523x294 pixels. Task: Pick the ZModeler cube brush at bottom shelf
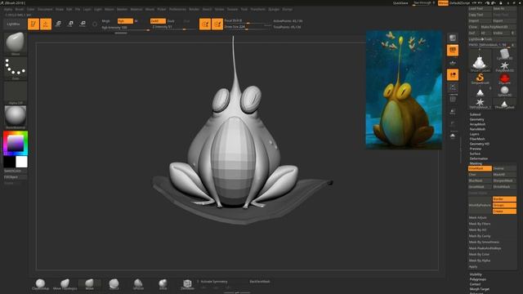click(x=187, y=284)
